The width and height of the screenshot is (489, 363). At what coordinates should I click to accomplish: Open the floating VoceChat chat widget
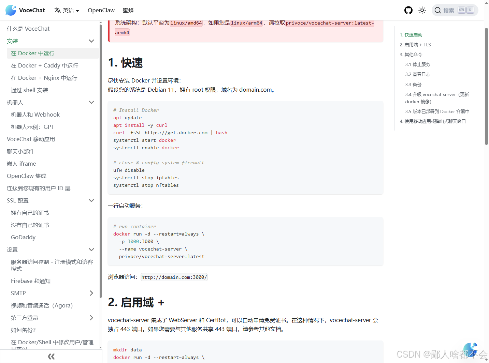pyautogui.click(x=470, y=350)
